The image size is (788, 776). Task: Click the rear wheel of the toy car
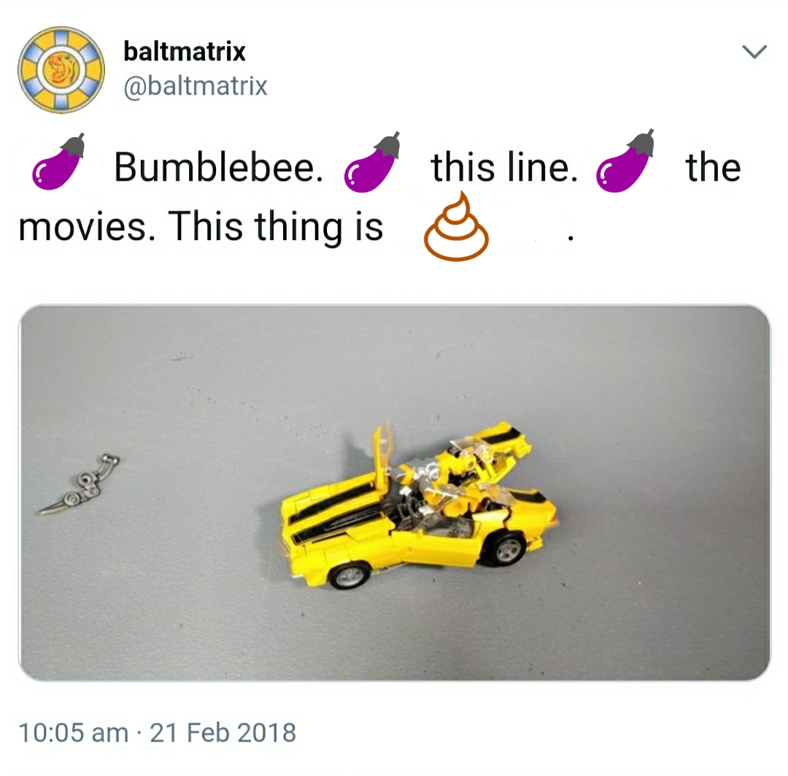(x=506, y=548)
